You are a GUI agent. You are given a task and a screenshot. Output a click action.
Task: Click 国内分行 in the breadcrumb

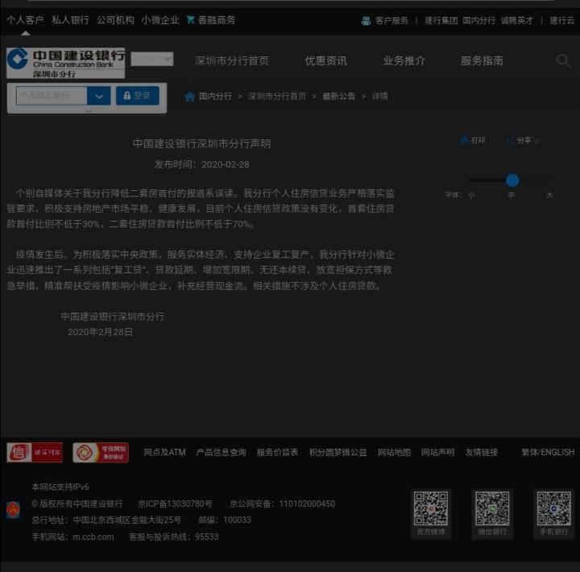[215, 97]
